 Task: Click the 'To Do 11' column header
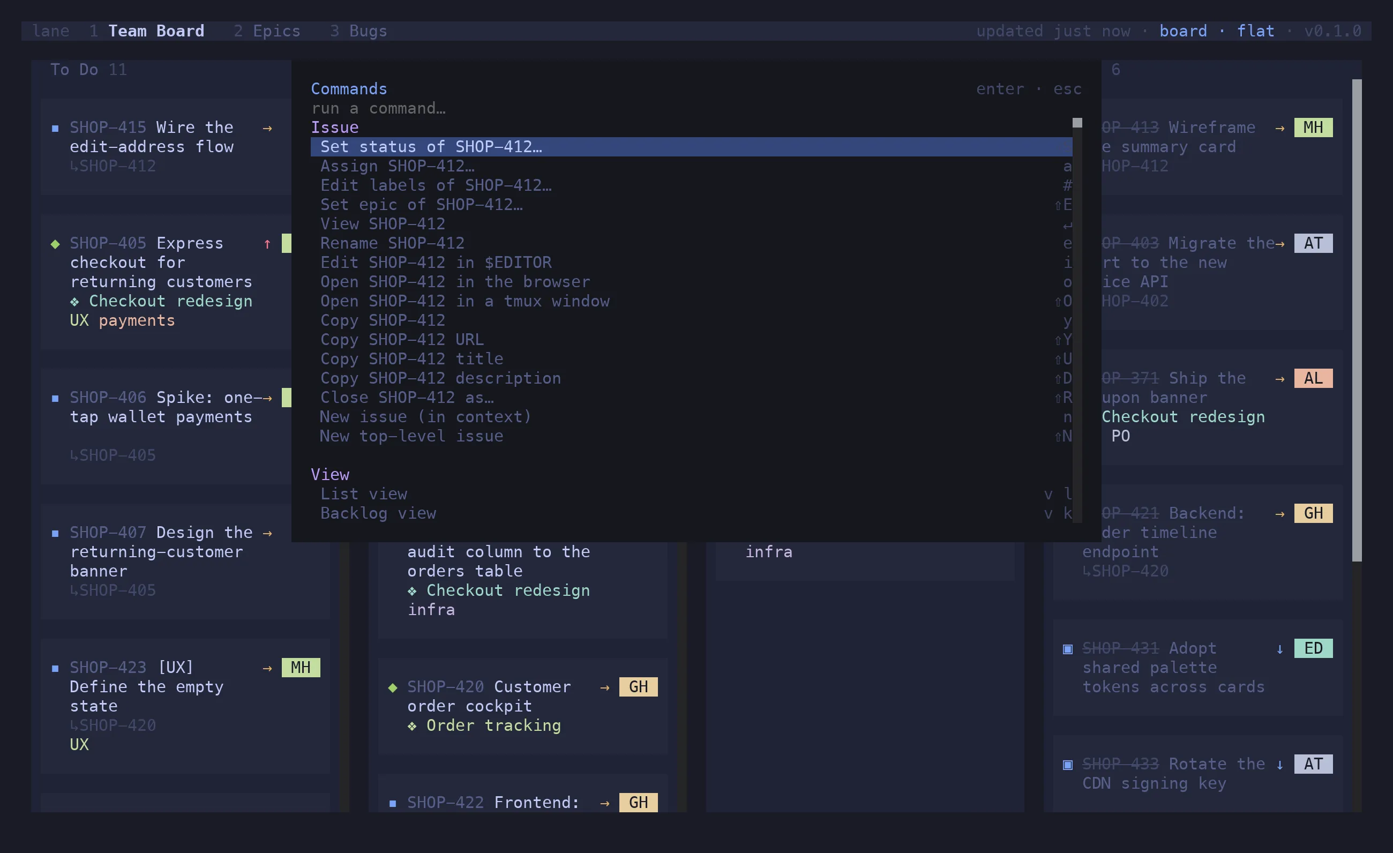[89, 70]
